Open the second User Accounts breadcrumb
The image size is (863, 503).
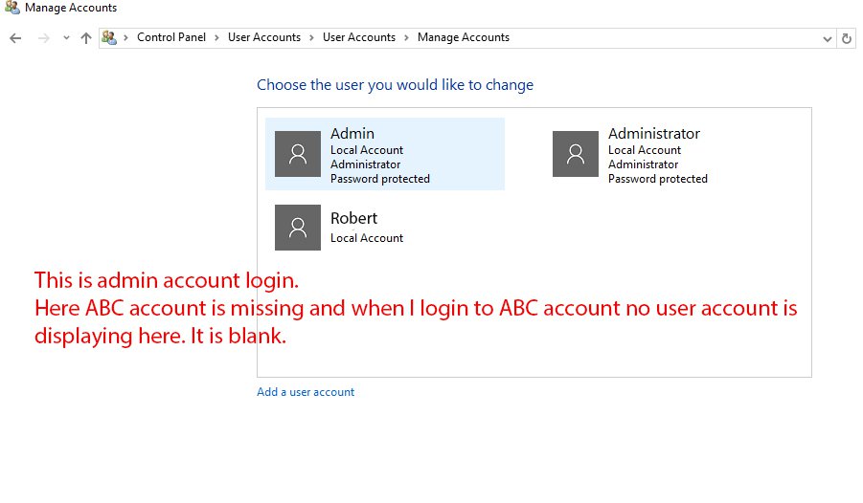[x=358, y=38]
